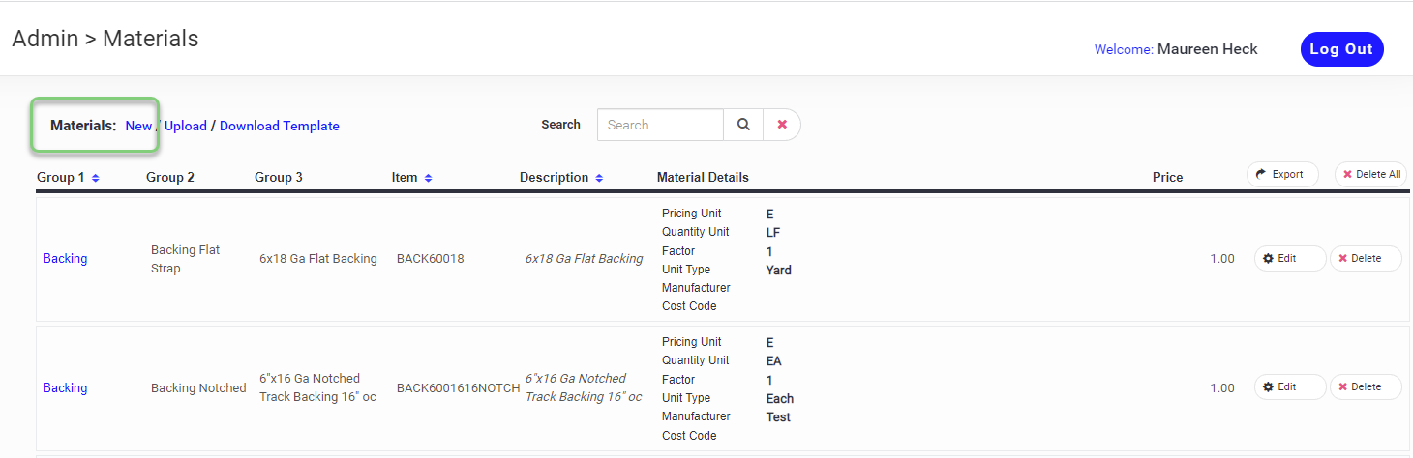Select the Group 1 column header
This screenshot has width=1413, height=458.
(61, 178)
